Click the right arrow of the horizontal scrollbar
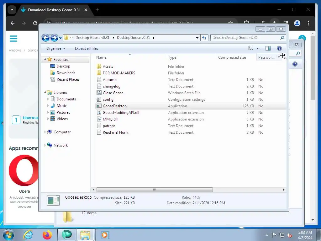The height and width of the screenshot is (241, 321). click(284, 190)
